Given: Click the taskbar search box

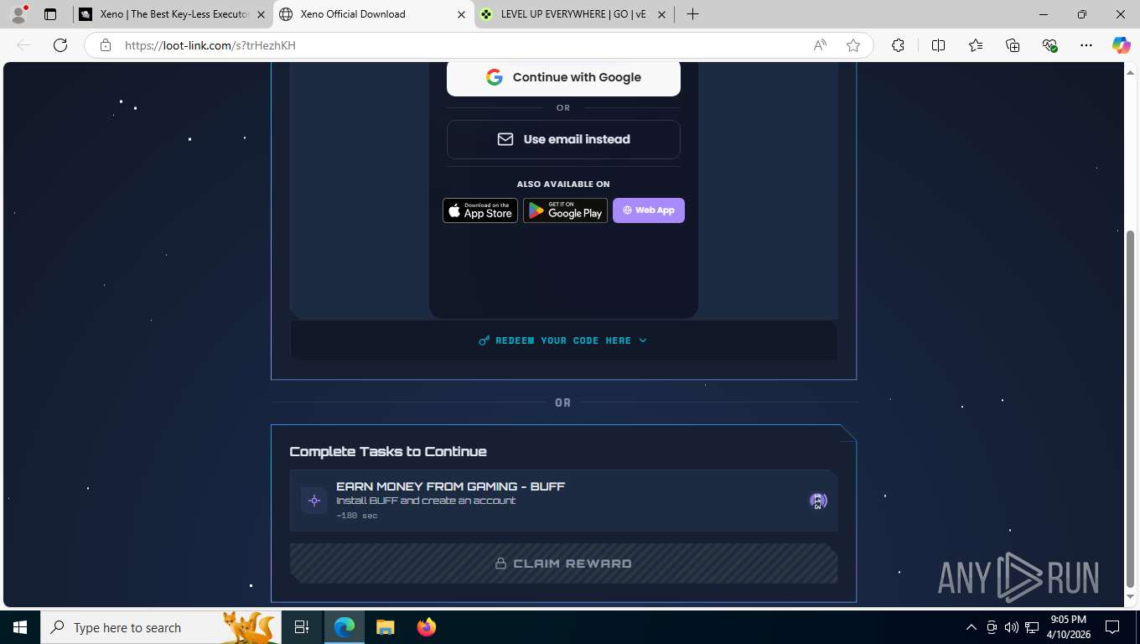Looking at the screenshot, I should point(161,627).
